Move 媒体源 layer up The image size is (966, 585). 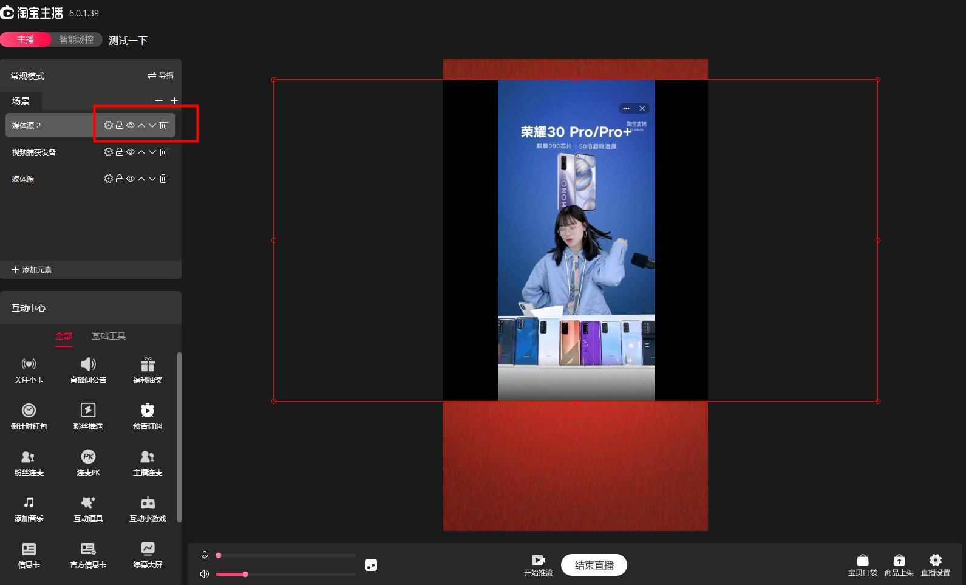141,179
